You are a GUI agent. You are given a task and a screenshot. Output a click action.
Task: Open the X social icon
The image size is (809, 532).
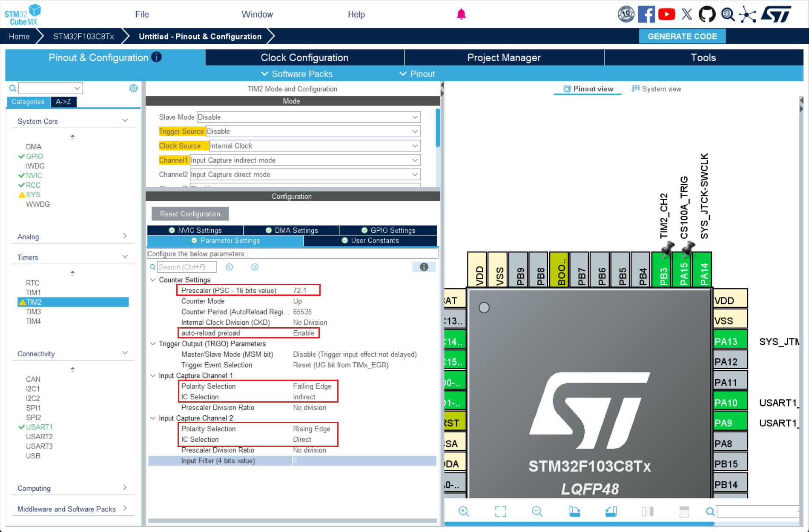(687, 14)
